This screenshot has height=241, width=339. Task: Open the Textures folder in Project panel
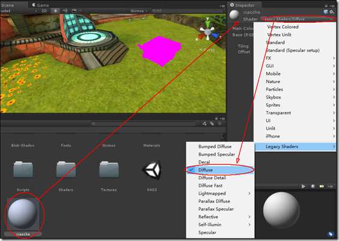(109, 170)
